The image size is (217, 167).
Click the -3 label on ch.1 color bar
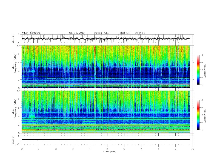click(202, 55)
